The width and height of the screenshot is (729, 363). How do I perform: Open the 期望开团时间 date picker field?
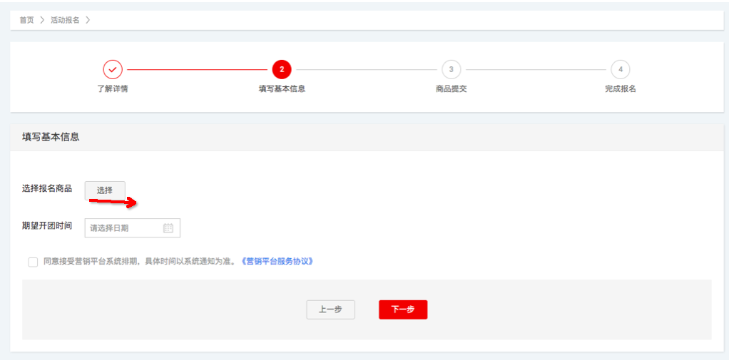125,228
